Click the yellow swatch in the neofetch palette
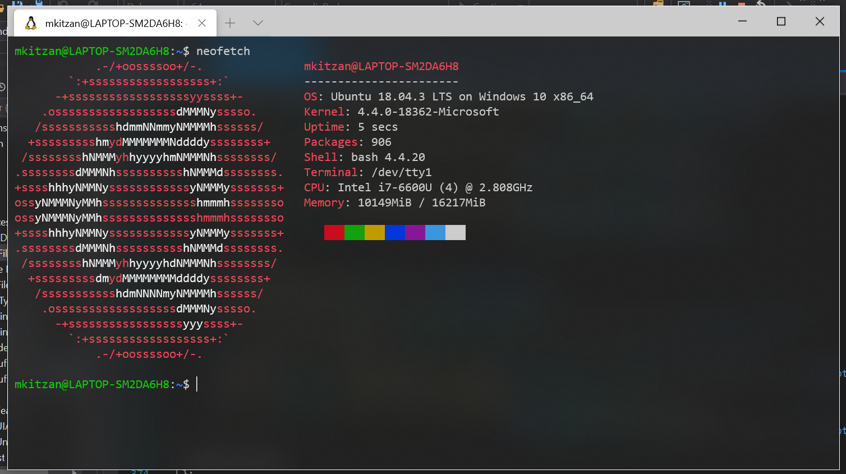The width and height of the screenshot is (846, 474). pos(374,232)
